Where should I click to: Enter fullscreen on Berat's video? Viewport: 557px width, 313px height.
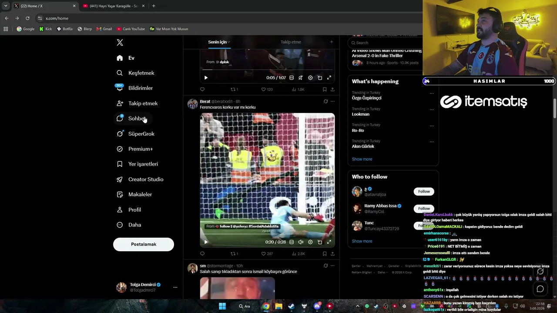(329, 242)
